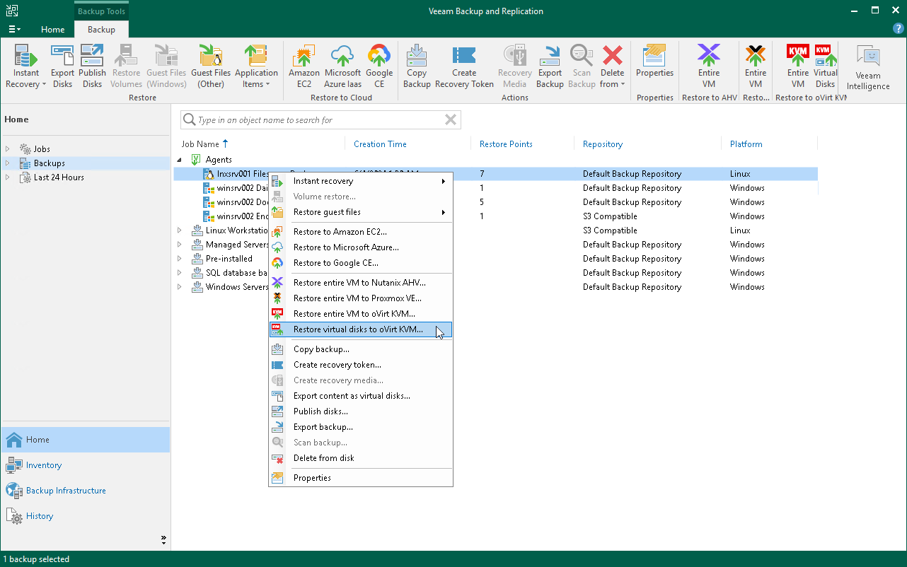907x567 pixels.
Task: Click the Copy Backup ribbon icon
Action: (x=416, y=64)
